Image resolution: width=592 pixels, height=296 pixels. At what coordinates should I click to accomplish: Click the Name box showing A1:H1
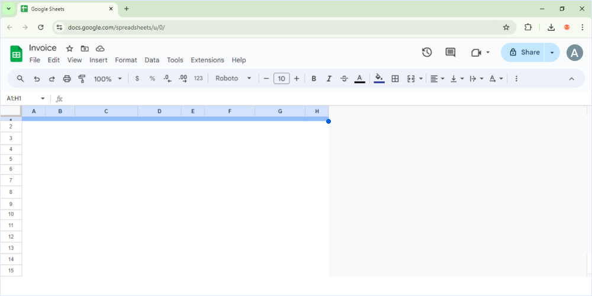pos(22,98)
